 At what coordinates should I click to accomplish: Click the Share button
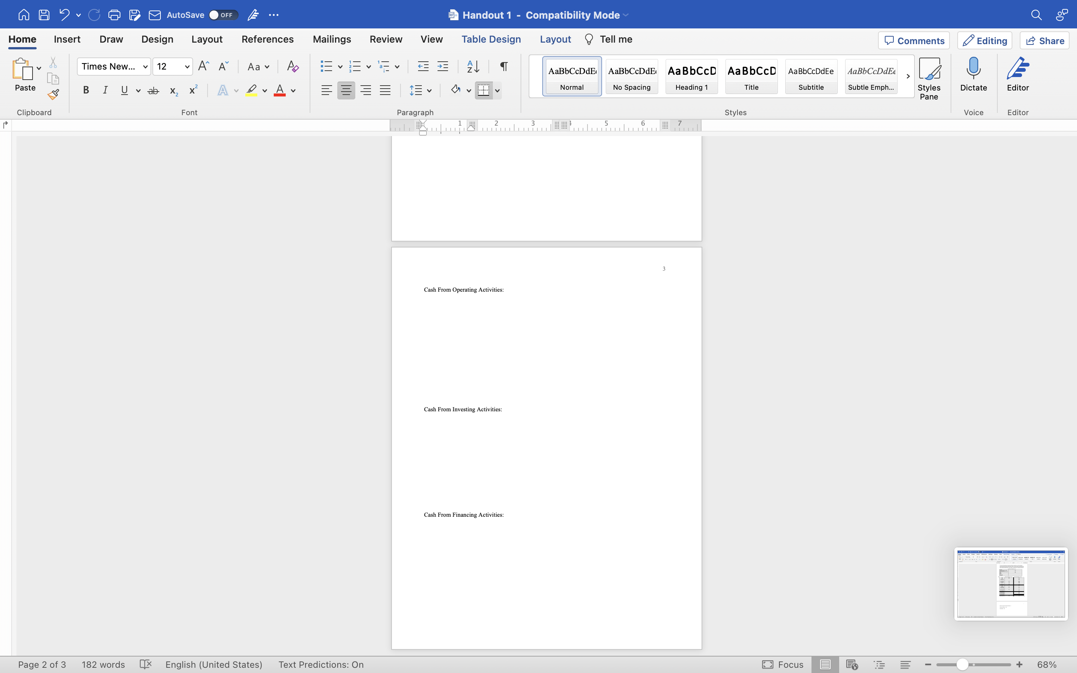[x=1044, y=40]
